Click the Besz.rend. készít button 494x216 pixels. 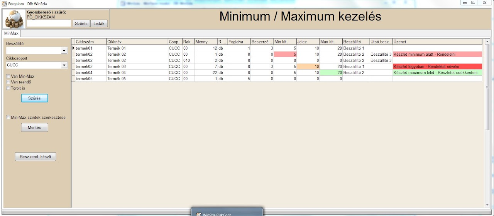click(x=36, y=157)
